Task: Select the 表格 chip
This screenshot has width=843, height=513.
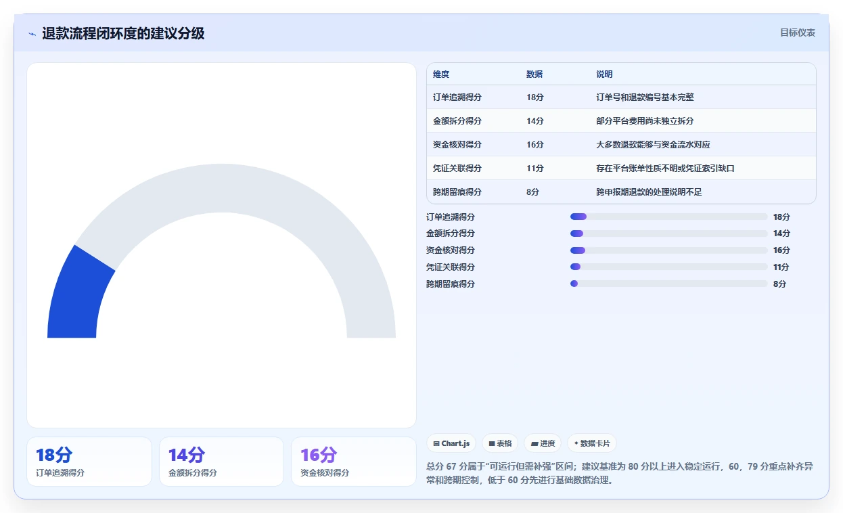Action: pos(500,443)
